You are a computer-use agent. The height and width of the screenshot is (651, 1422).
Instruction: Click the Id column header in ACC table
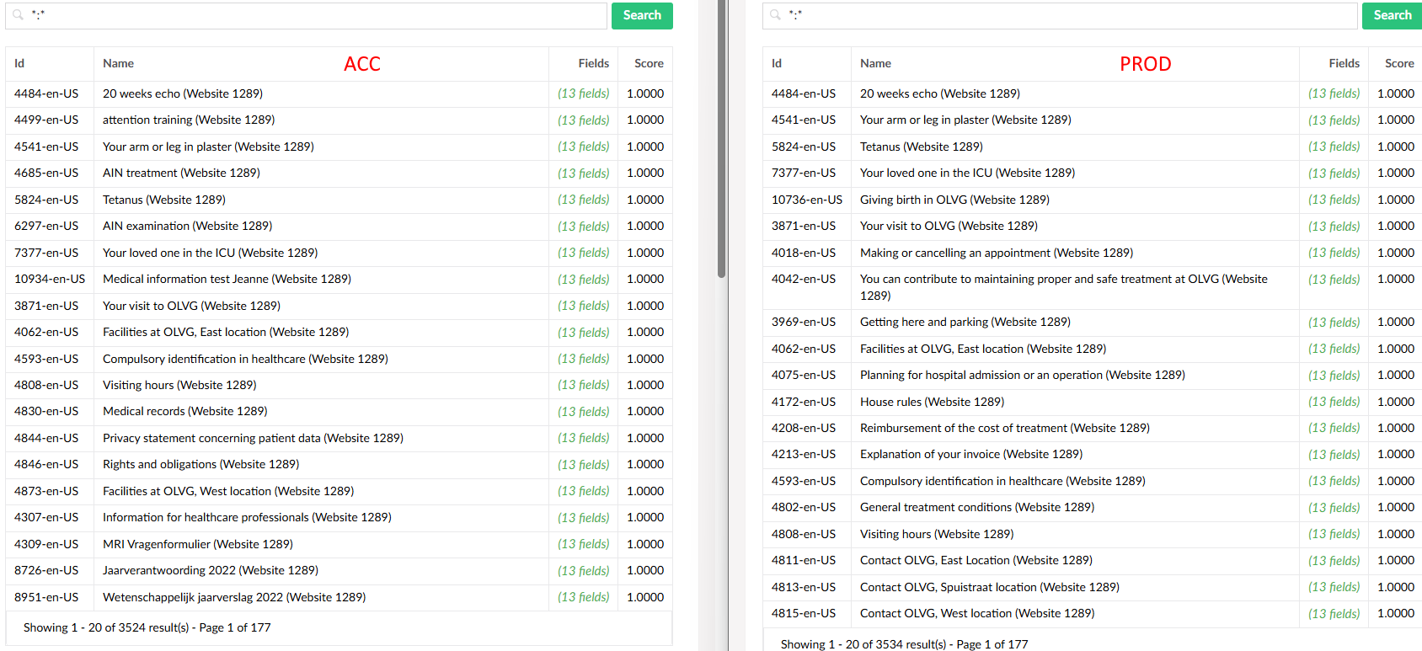click(x=19, y=63)
